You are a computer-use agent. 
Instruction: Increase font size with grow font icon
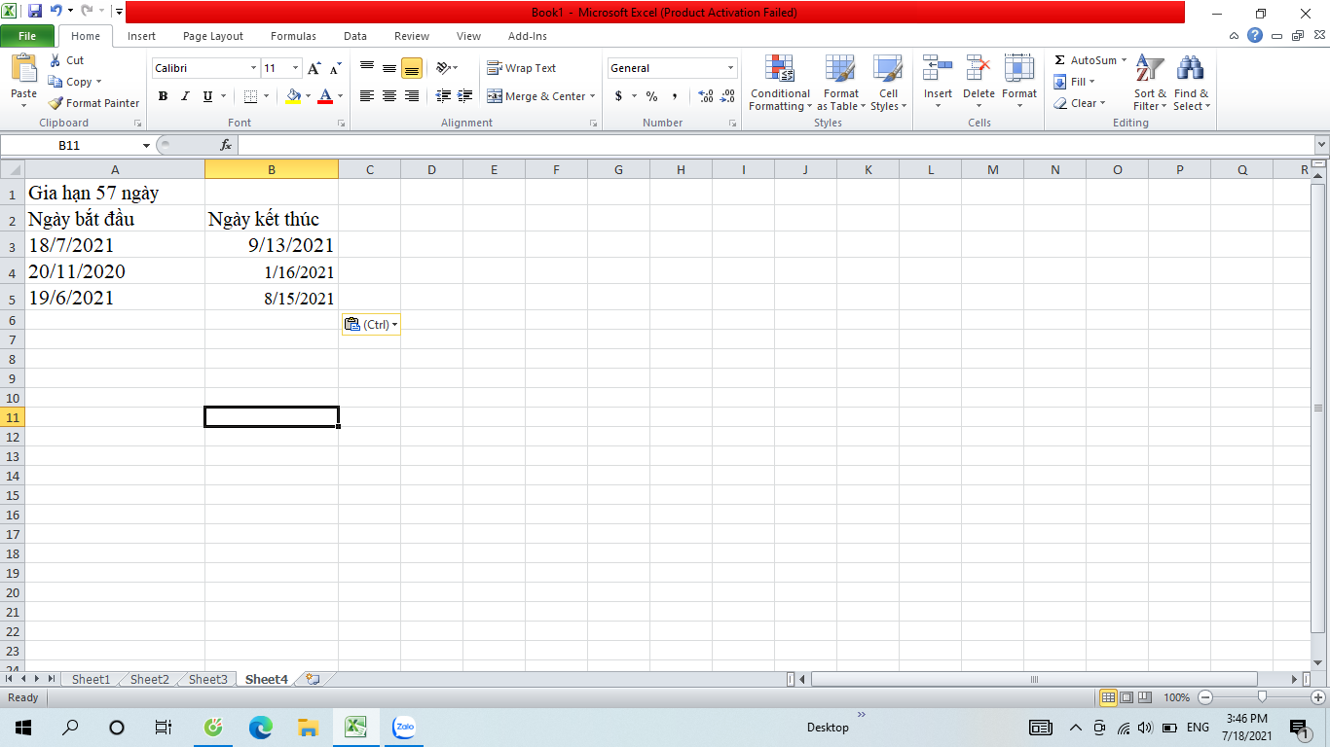pos(314,68)
